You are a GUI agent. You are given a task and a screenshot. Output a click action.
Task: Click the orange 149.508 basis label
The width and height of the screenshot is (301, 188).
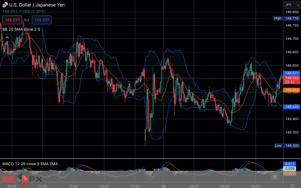(292, 90)
